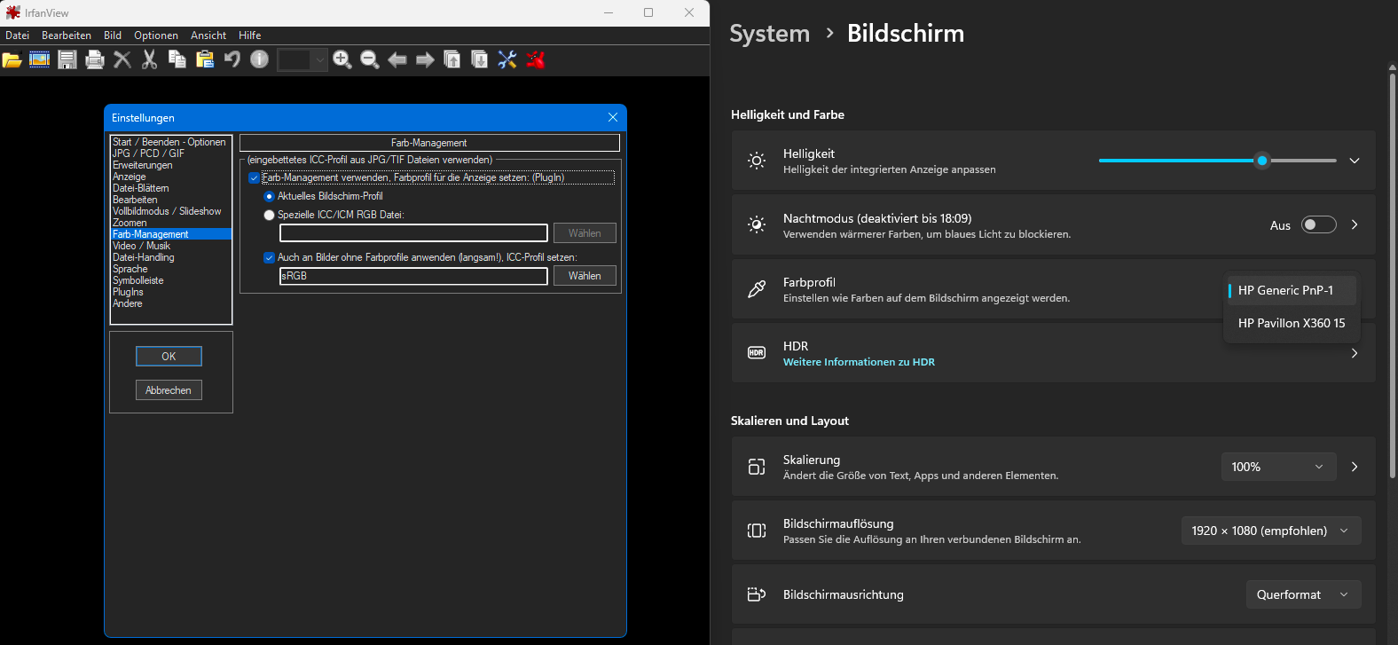The image size is (1398, 645).
Task: Toggle 'Auch an Bilder ohne Farbprofile anwenden' checkbox
Action: pyautogui.click(x=269, y=257)
